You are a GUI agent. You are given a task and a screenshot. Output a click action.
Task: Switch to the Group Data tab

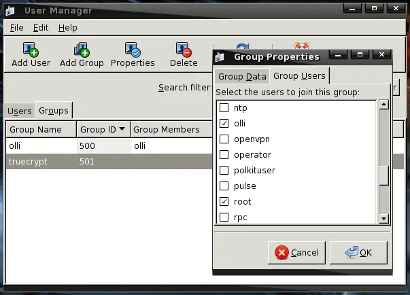(x=242, y=77)
